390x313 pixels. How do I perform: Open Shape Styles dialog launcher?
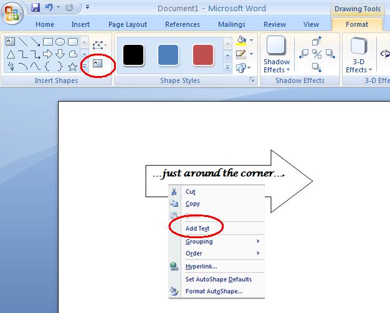click(252, 80)
